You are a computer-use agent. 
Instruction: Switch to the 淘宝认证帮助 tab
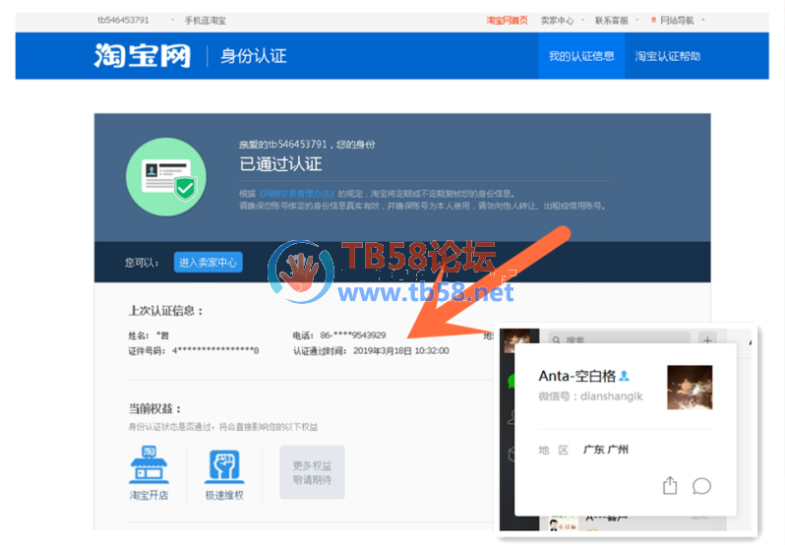(x=668, y=56)
